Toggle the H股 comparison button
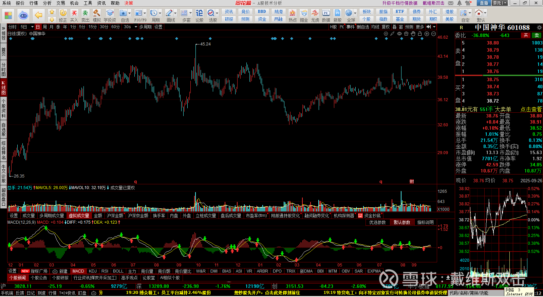 pos(334,27)
